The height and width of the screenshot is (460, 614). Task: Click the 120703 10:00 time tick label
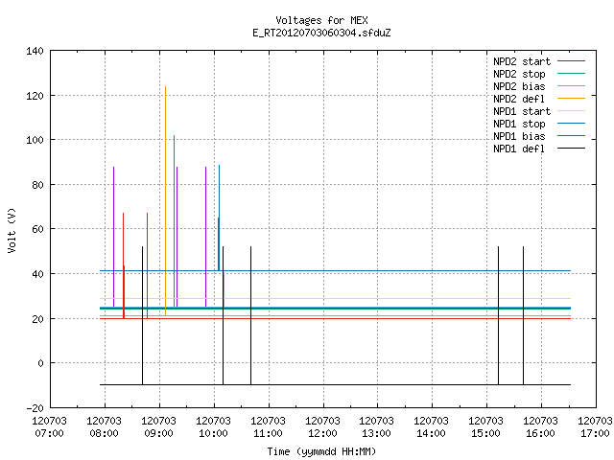[213, 427]
